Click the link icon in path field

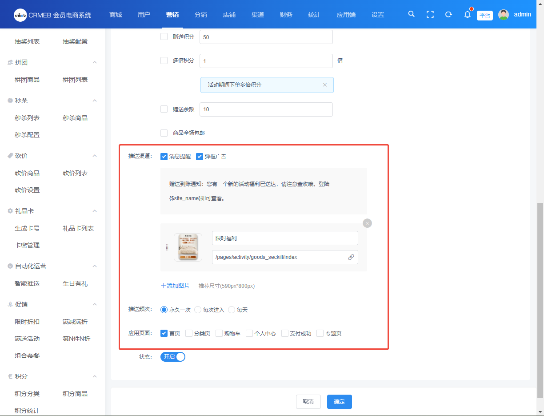[x=351, y=257]
